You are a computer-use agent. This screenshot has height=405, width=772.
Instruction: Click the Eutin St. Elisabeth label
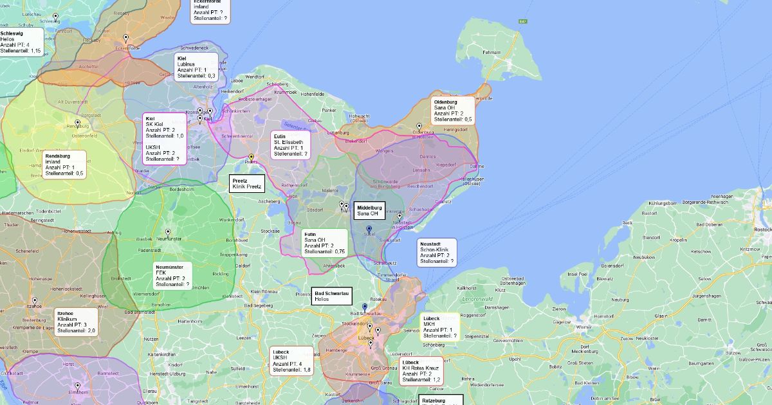click(x=291, y=145)
